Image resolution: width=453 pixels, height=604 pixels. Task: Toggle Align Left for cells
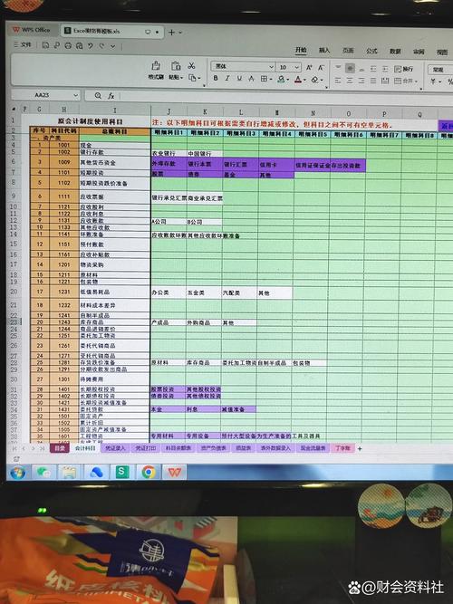pos(338,81)
